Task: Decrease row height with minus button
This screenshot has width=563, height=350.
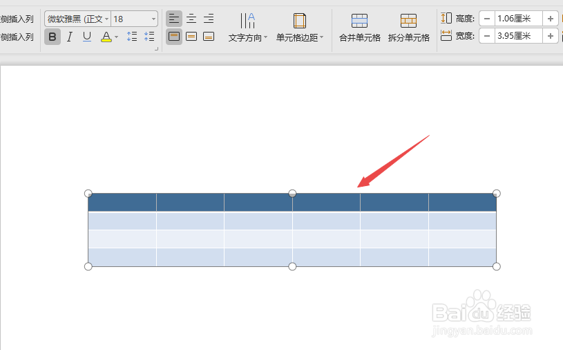Action: (x=487, y=19)
